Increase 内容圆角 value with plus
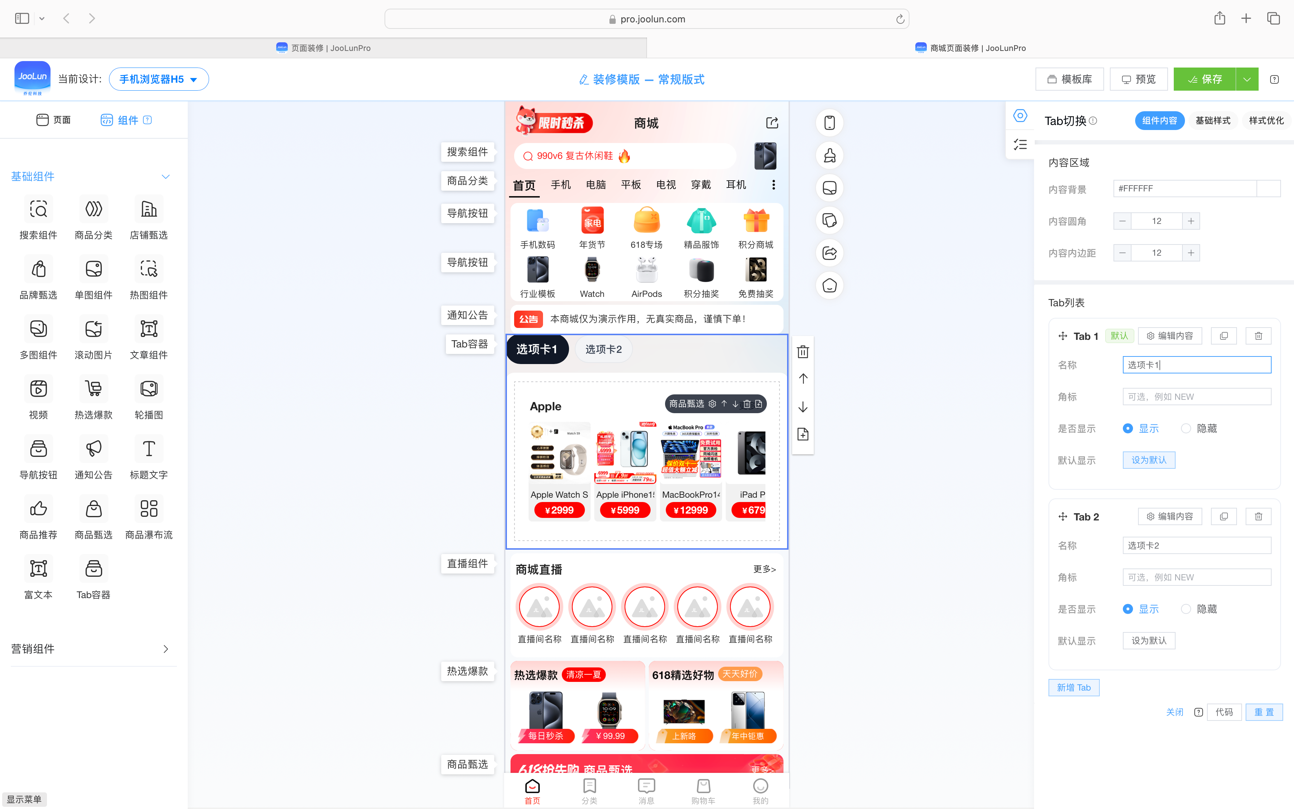Viewport: 1294px width, 809px height. (1191, 221)
